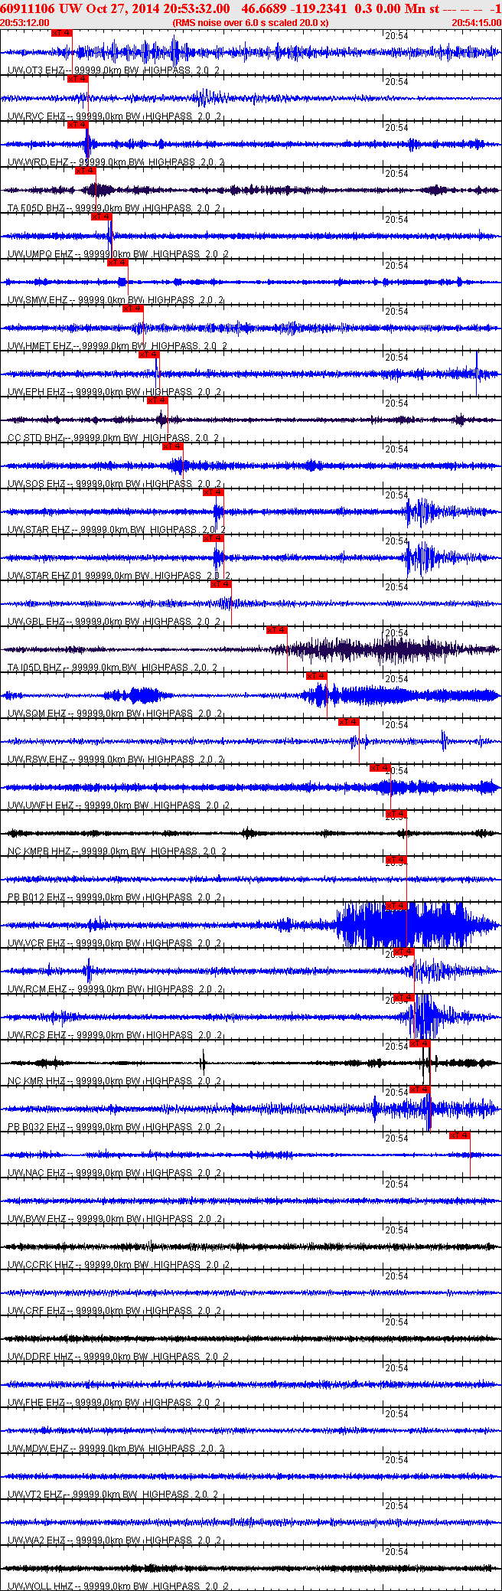Select the end time '20:54:15.00'
This screenshot has height=1591, width=502.
(477, 23)
